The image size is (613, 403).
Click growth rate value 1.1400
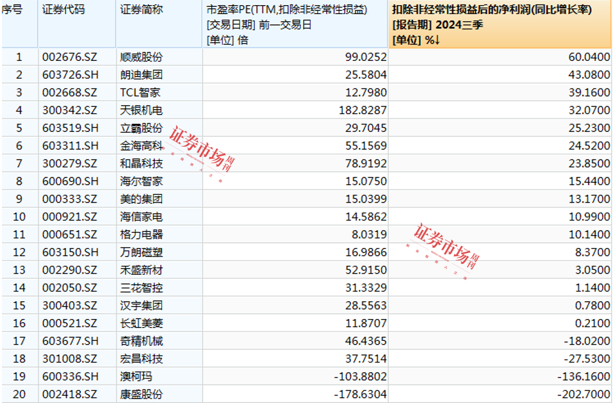pyautogui.click(x=593, y=288)
